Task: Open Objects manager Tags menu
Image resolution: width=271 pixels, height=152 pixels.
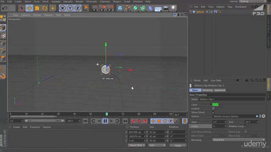Action: point(230,7)
